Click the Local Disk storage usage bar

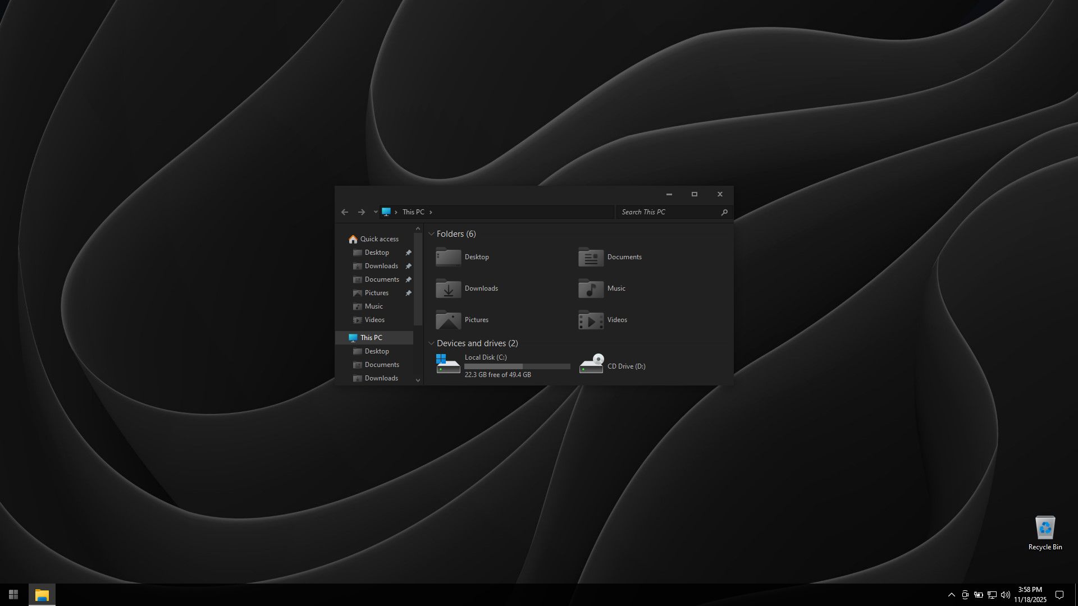tap(517, 366)
